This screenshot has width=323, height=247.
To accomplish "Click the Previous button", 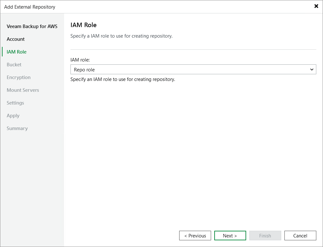I will [x=195, y=236].
